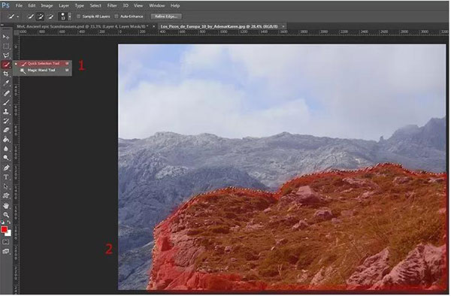The image size is (451, 296).
Task: Click the white background color swatch
Action: pyautogui.click(x=9, y=234)
